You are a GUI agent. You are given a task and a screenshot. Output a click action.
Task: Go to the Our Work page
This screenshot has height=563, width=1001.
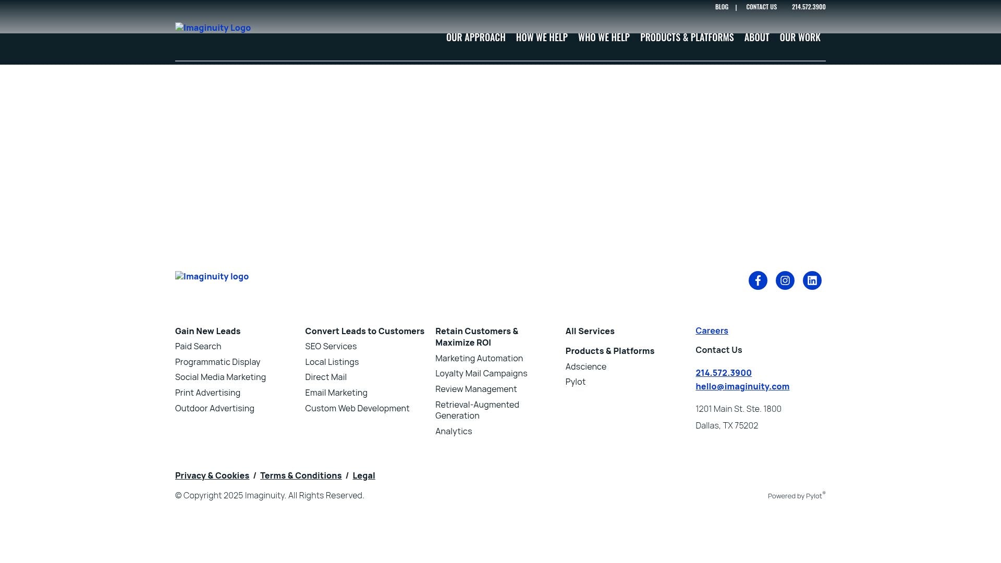point(800,38)
